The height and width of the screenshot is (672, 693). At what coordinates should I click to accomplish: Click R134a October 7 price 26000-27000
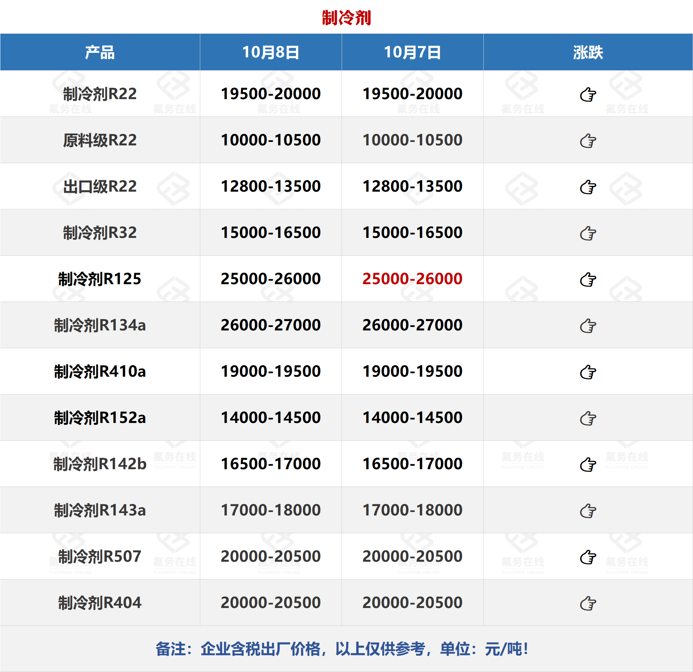(412, 325)
